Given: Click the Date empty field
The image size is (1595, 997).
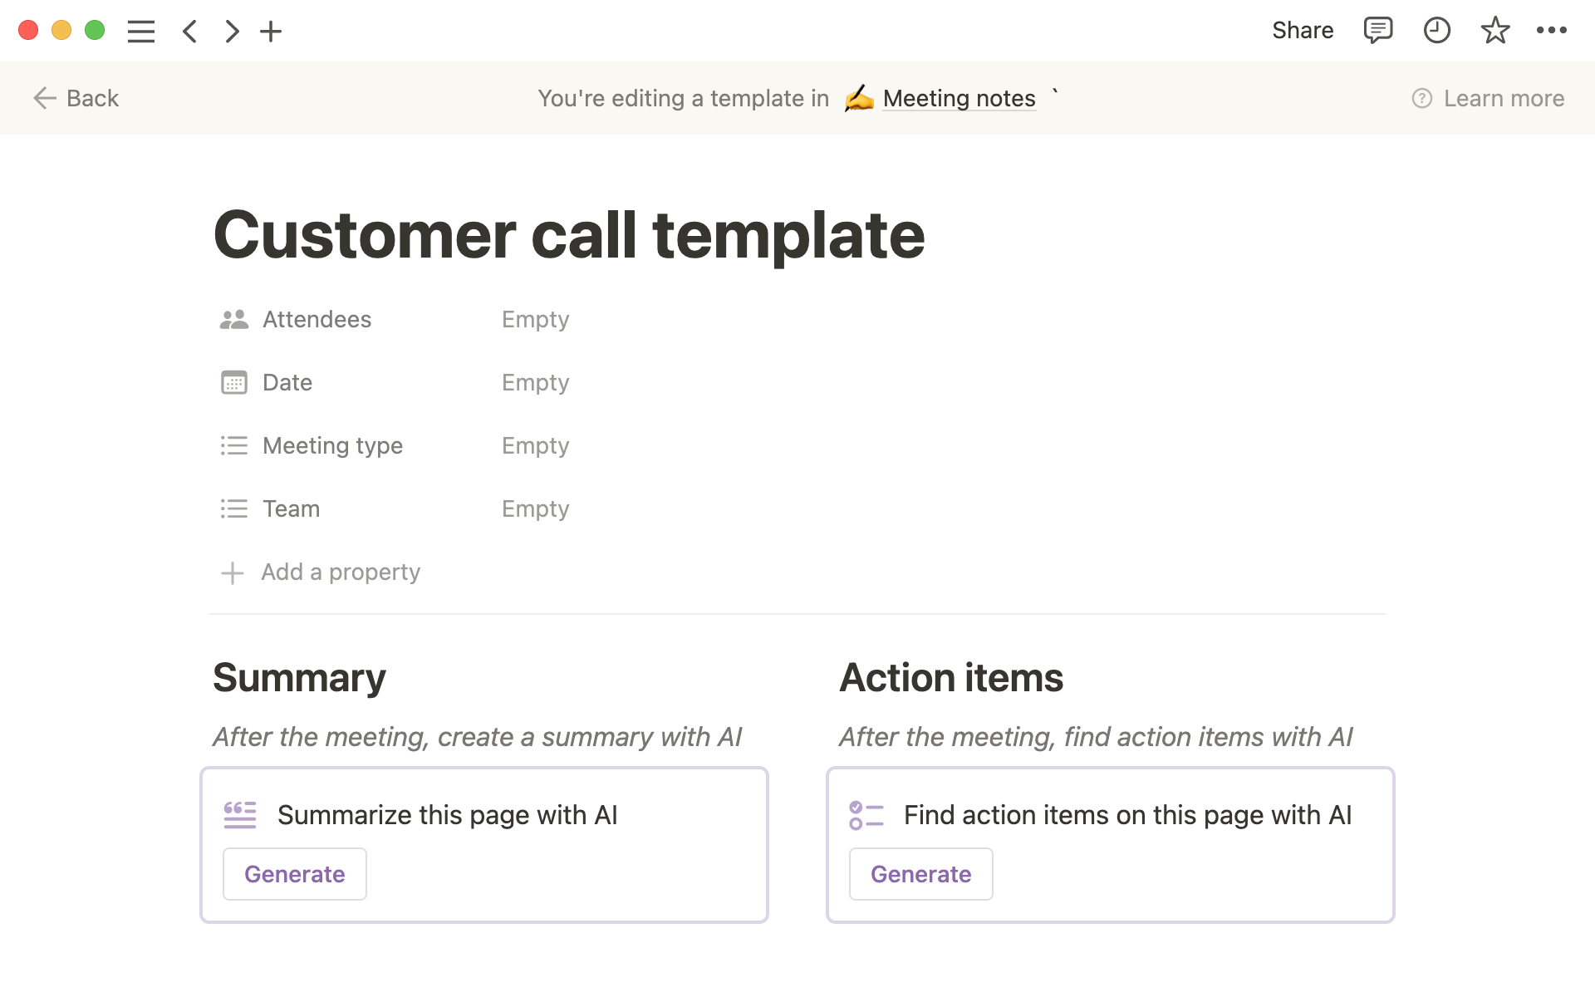Looking at the screenshot, I should [535, 382].
